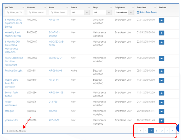181x140 pixels.
Task: Sort by Asset column arrows
Action: tap(67, 7)
